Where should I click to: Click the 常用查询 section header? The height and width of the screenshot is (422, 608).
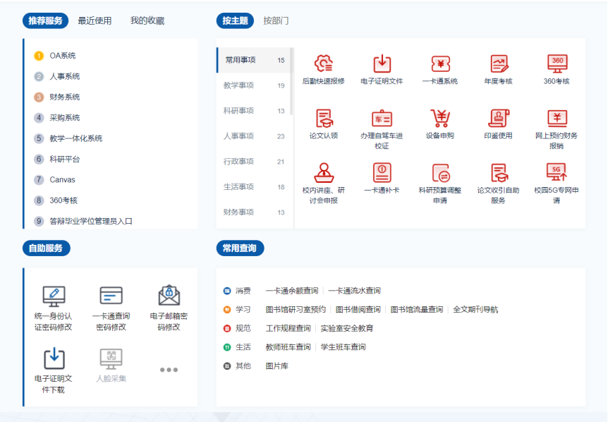tap(240, 248)
